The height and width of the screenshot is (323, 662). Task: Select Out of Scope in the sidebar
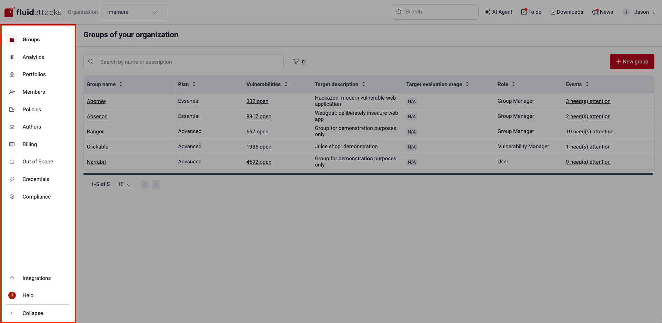[x=38, y=161]
